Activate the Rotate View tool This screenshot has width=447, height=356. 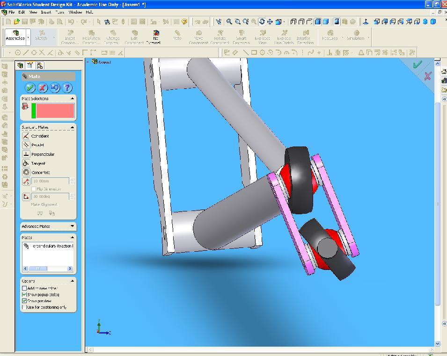(262, 22)
